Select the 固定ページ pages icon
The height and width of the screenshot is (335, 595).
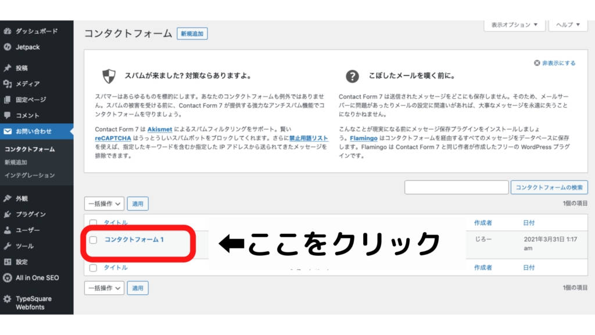(x=7, y=99)
